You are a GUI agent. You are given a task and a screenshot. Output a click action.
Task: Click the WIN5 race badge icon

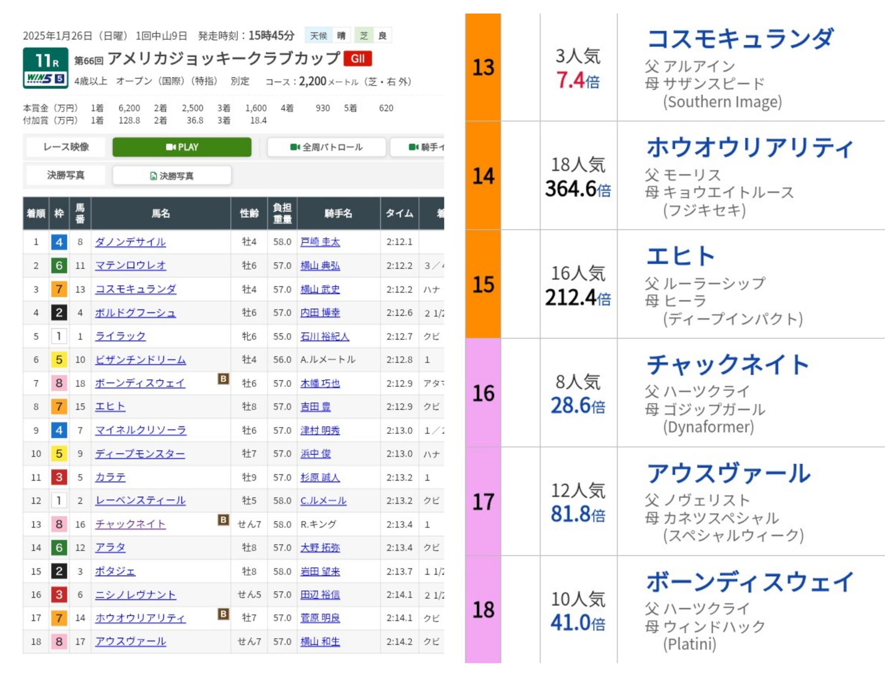point(45,78)
